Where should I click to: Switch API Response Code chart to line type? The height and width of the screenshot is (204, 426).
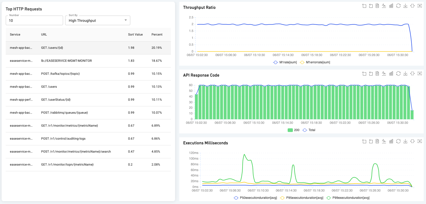pyautogui.click(x=384, y=73)
